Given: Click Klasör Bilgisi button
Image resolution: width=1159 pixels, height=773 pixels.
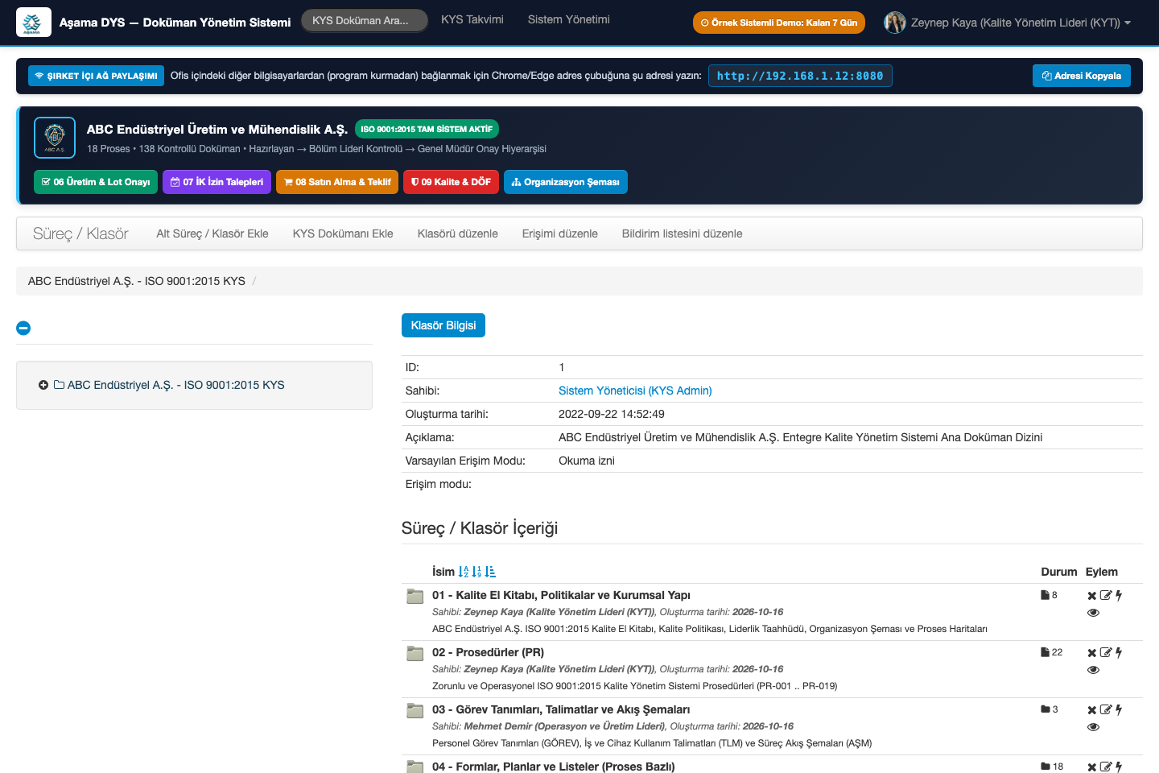Looking at the screenshot, I should 443,325.
